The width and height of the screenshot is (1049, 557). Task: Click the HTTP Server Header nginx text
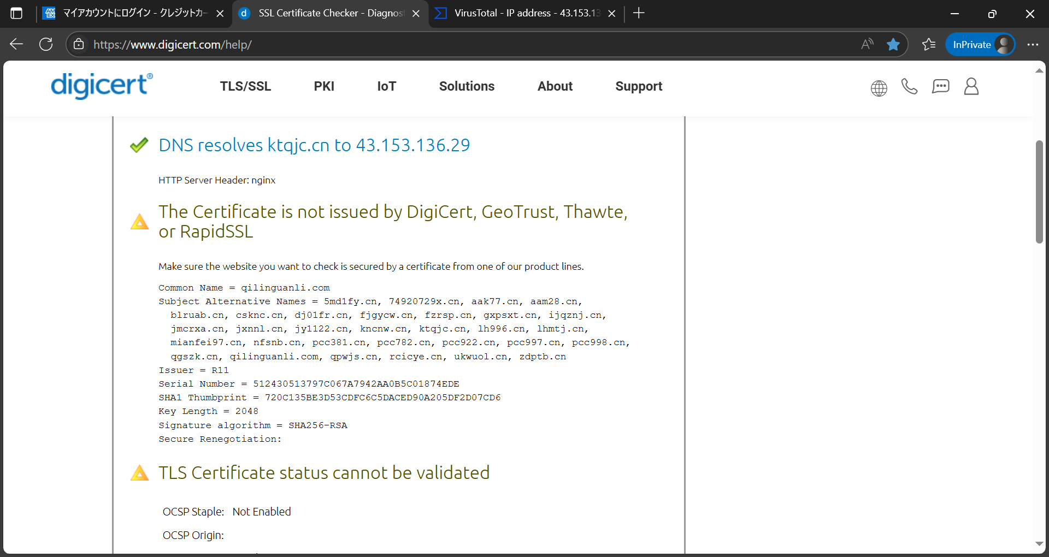pos(217,180)
